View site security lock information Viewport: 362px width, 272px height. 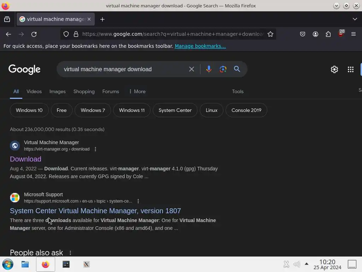[76, 34]
